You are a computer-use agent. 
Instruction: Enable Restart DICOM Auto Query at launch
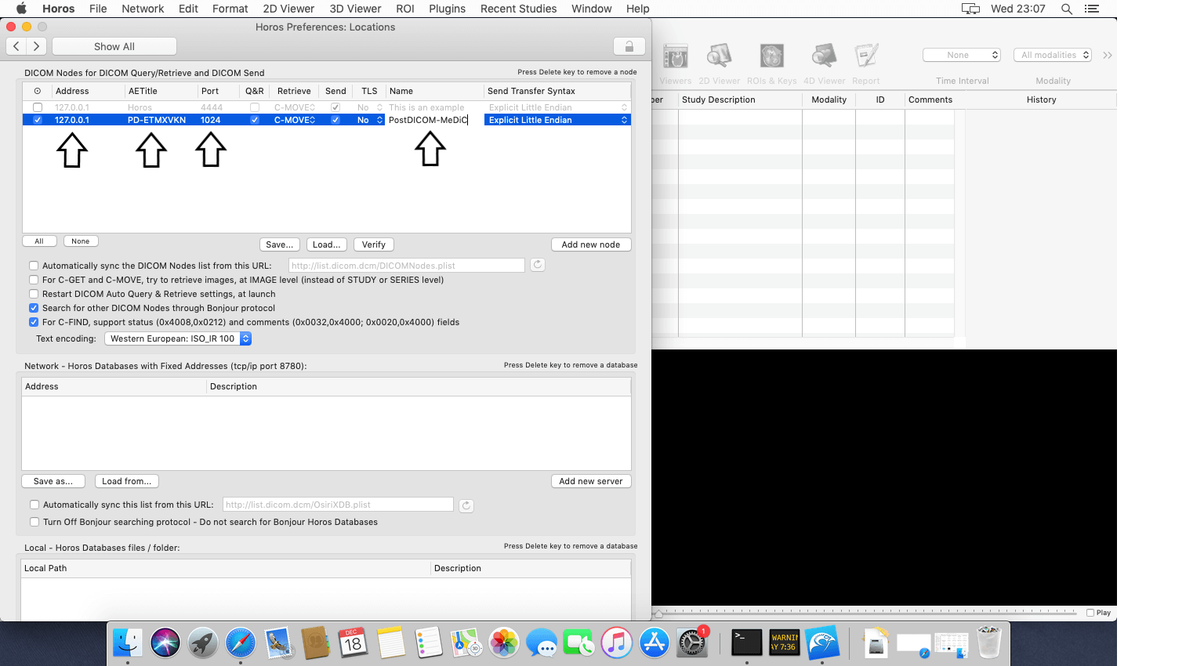pos(34,294)
